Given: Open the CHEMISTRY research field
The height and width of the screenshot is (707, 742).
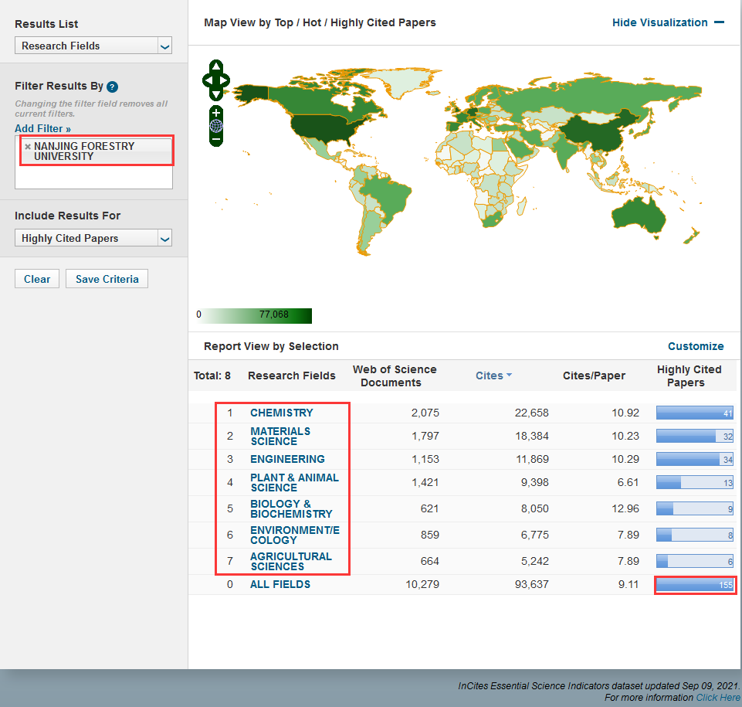Looking at the screenshot, I should [x=282, y=413].
